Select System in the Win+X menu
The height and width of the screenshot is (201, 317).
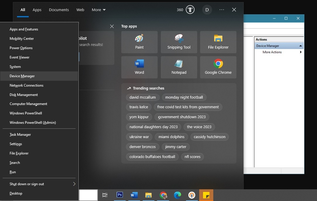pos(39,67)
